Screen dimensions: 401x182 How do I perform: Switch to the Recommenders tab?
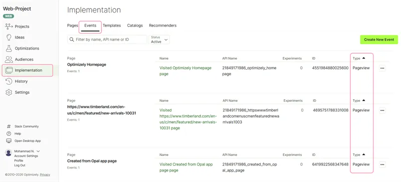[162, 26]
